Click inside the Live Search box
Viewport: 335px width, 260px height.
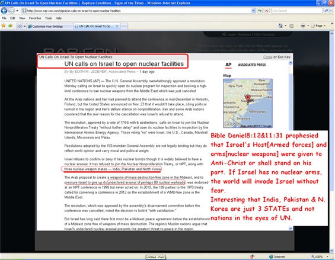coord(296,11)
